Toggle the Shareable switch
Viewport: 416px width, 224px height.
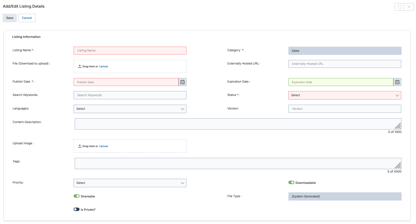point(76,196)
